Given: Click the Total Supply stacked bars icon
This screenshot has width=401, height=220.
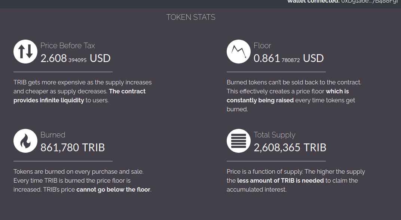Looking at the screenshot, I should [239, 141].
